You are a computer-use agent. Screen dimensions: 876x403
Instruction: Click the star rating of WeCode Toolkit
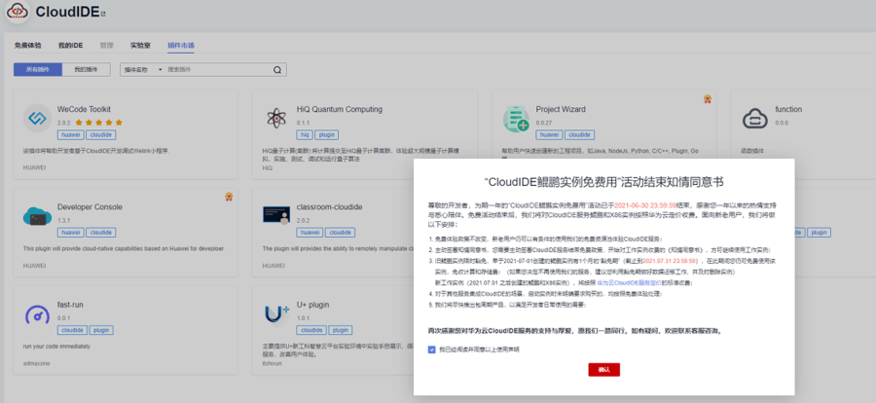(x=98, y=123)
